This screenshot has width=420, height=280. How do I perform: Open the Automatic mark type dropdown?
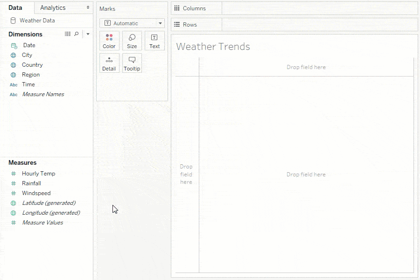click(x=132, y=23)
